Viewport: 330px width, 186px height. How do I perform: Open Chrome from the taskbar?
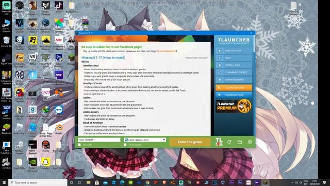point(147,182)
